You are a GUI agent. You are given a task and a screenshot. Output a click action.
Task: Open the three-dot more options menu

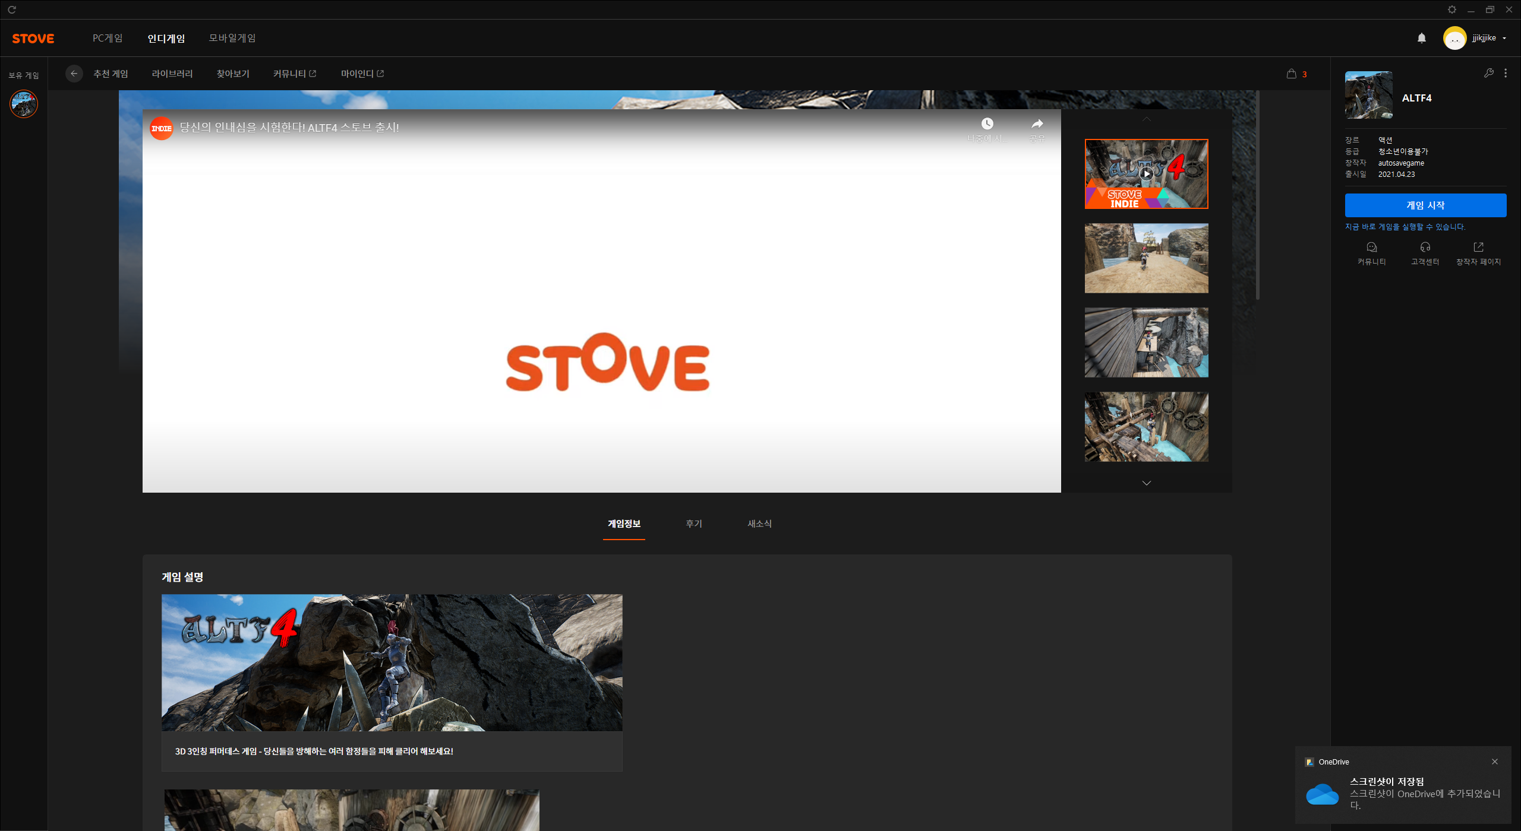click(1505, 73)
